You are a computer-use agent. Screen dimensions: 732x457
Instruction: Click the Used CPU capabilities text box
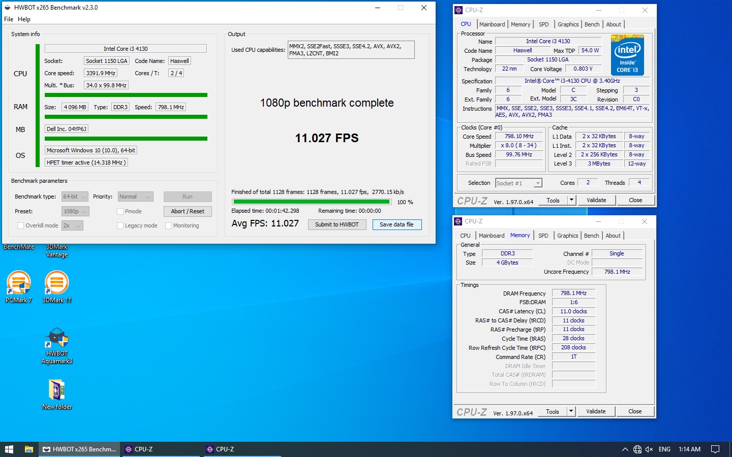351,50
